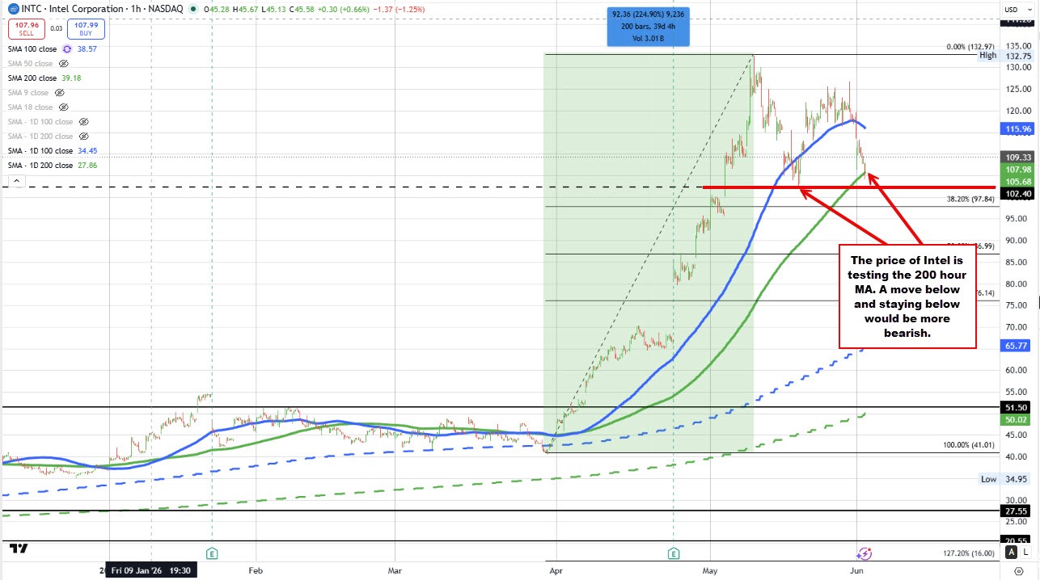The image size is (1040, 580).
Task: Click the 0.00% (132.97) Fibonacci level label
Action: pyautogui.click(x=971, y=48)
